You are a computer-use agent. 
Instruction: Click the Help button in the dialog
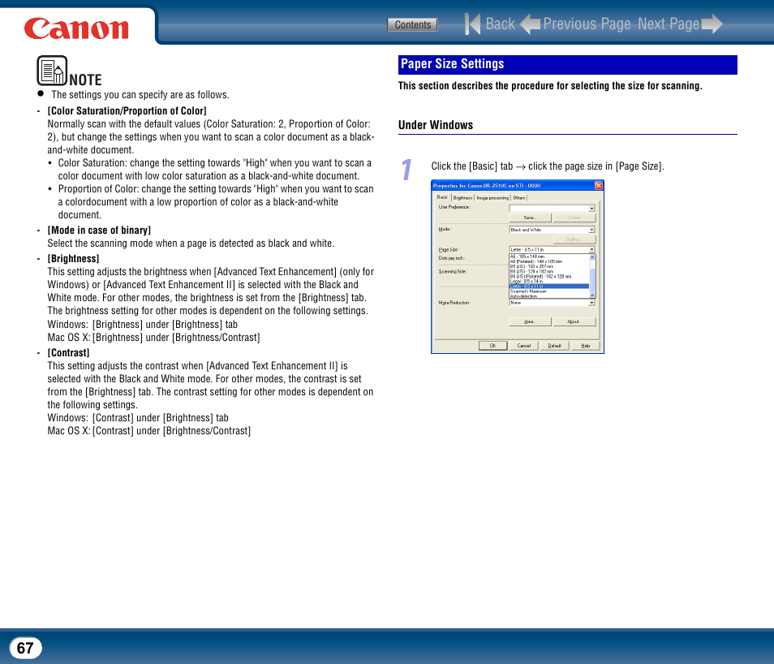point(586,345)
